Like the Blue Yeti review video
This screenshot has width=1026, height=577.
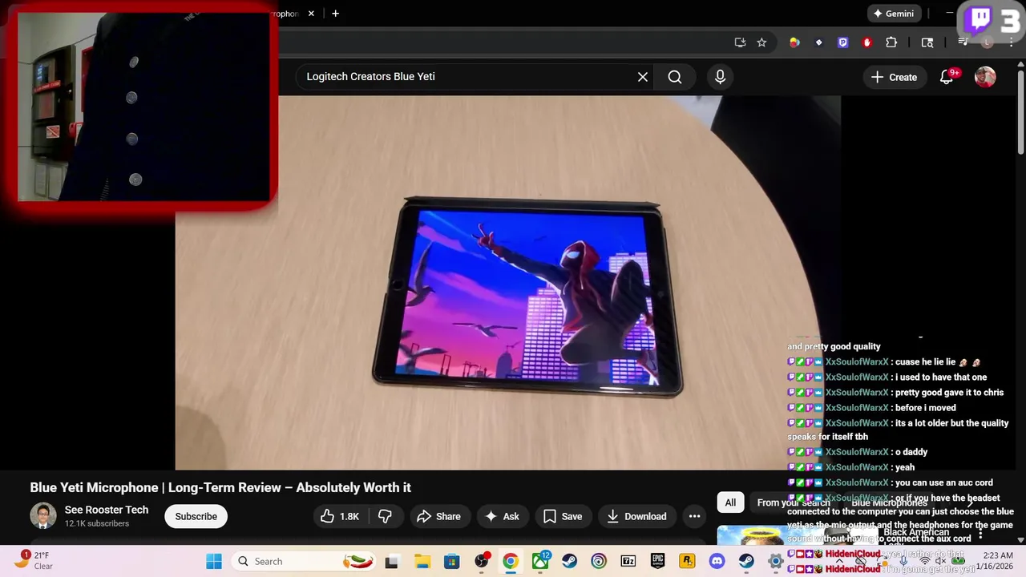tap(339, 517)
